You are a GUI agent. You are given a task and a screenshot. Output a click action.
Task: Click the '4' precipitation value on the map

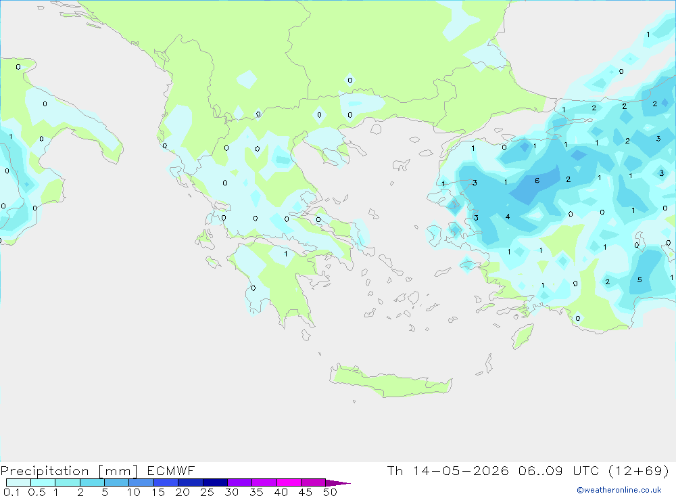point(508,217)
